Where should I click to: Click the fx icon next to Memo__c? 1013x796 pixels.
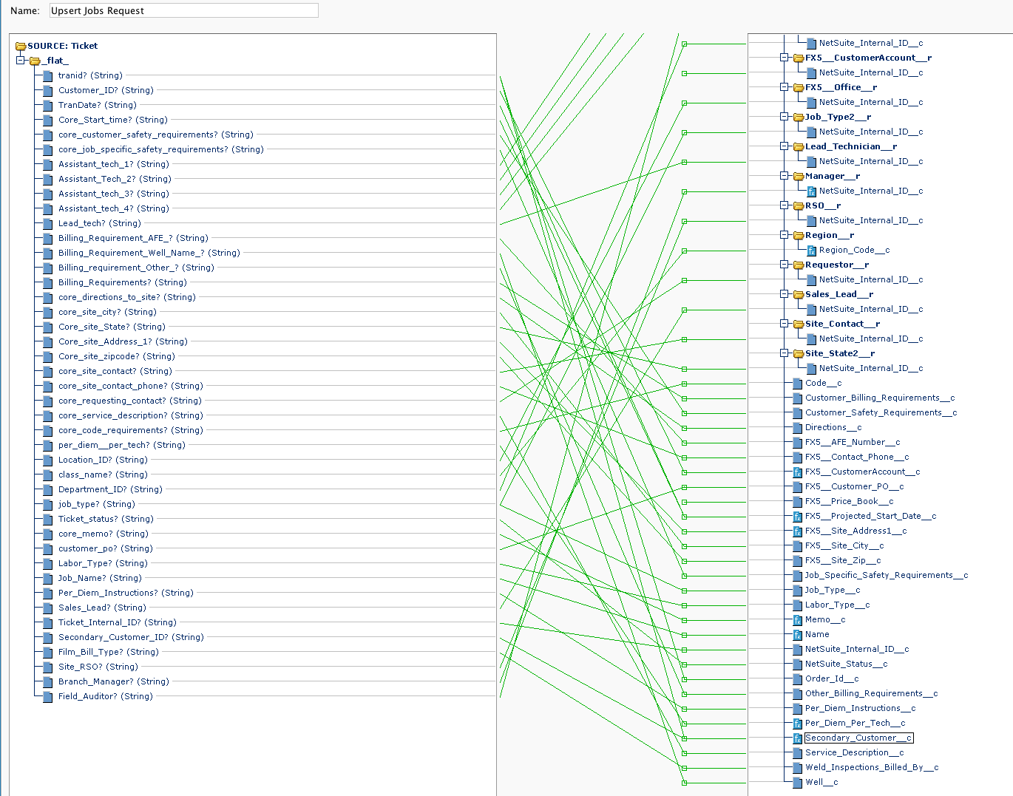pos(797,620)
